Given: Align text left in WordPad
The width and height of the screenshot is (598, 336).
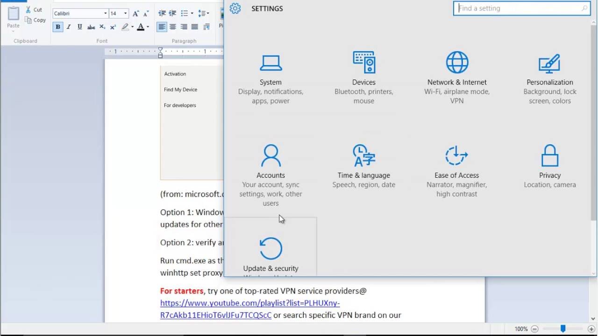Looking at the screenshot, I should tap(162, 27).
